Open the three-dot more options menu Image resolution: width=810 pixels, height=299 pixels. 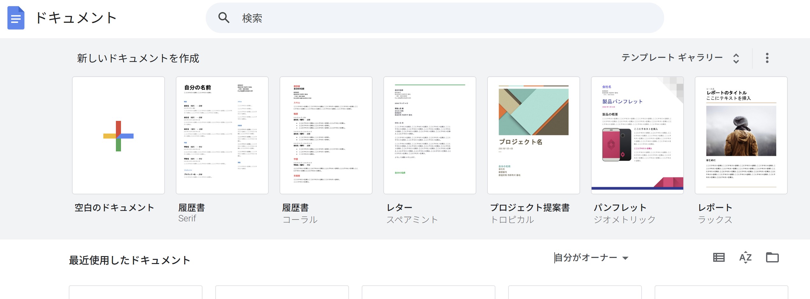coord(767,58)
